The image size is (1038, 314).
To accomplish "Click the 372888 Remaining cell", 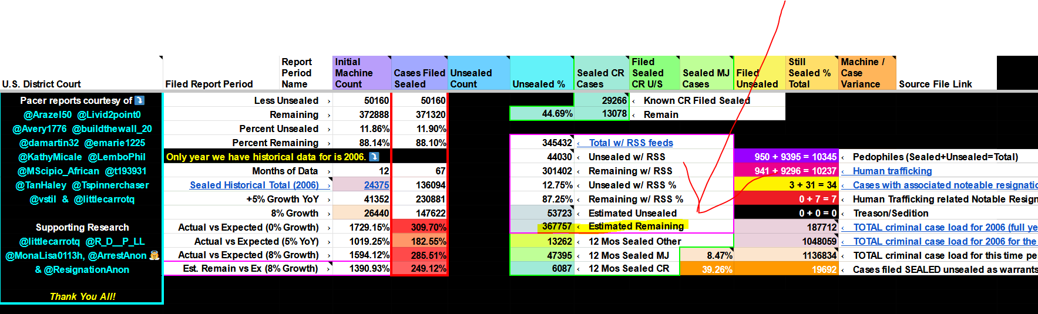I will pyautogui.click(x=362, y=114).
